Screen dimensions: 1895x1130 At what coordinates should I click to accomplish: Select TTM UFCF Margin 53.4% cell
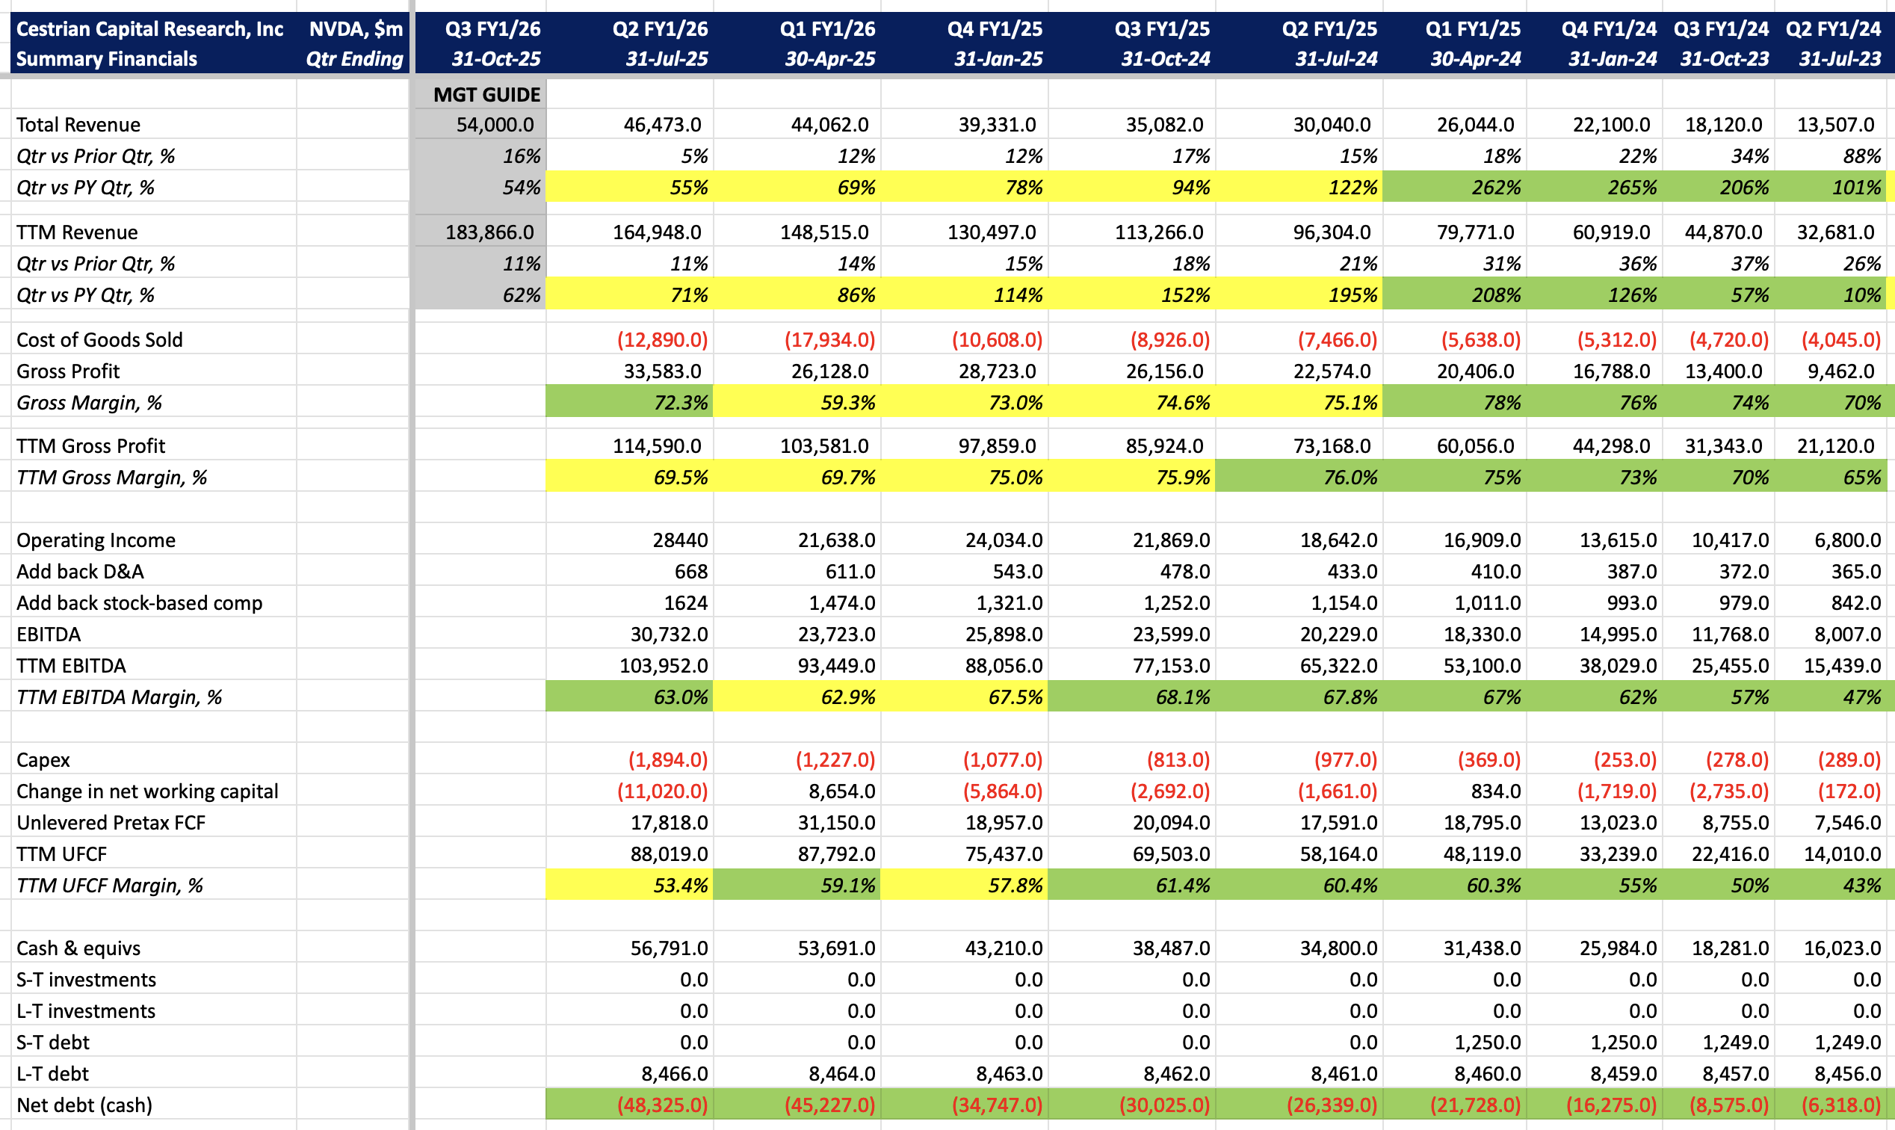[680, 886]
